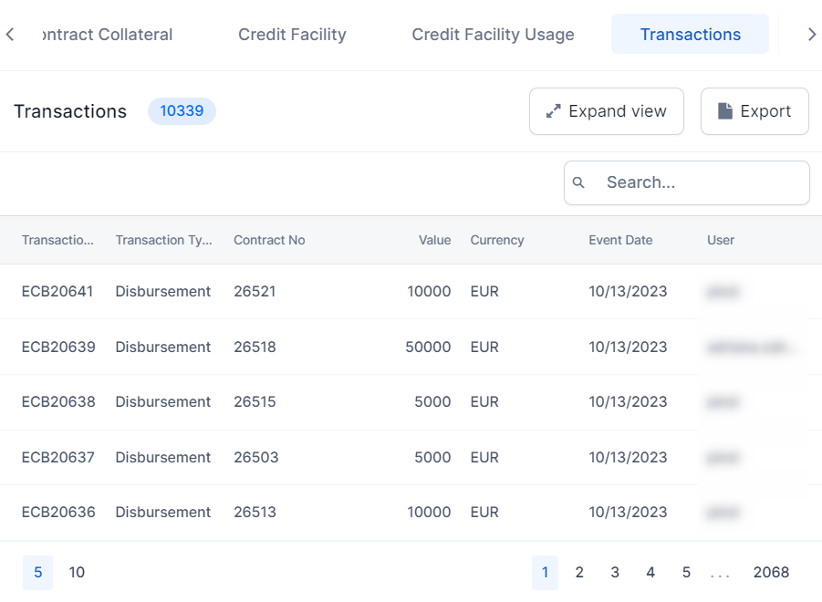
Task: Open the Credit Facility tab
Action: point(292,35)
